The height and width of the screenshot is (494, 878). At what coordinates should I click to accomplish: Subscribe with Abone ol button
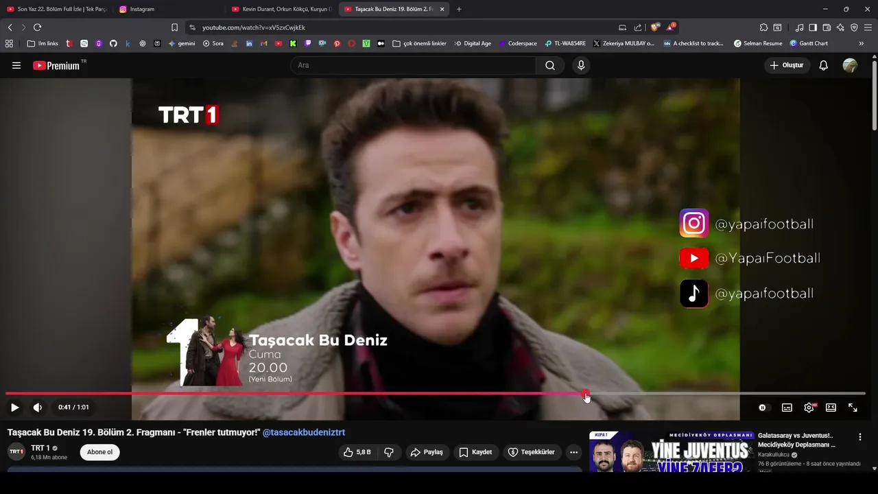coord(99,452)
